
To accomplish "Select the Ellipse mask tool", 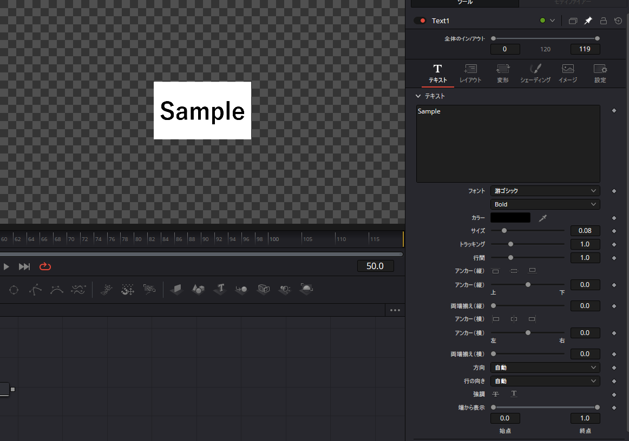I will coord(14,290).
